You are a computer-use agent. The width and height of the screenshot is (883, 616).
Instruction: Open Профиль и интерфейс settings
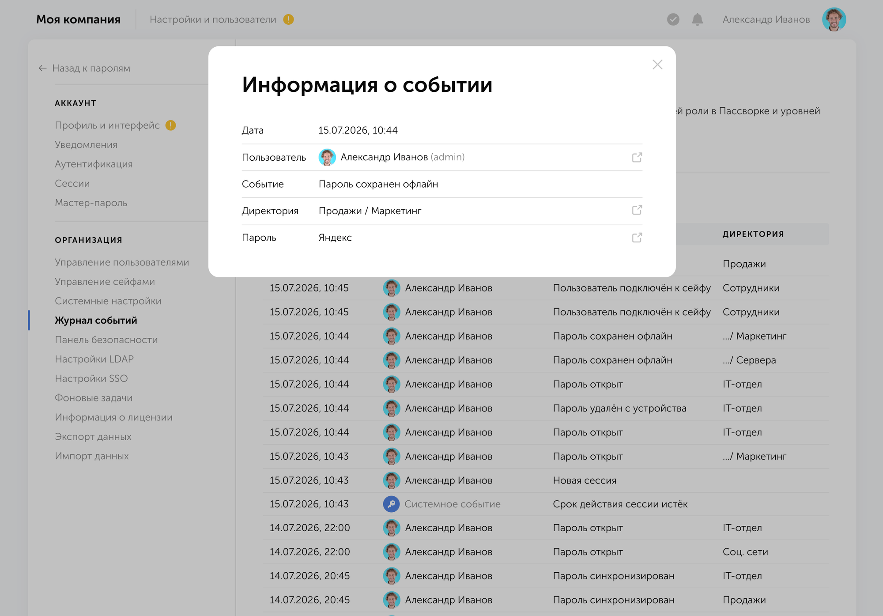tap(107, 125)
